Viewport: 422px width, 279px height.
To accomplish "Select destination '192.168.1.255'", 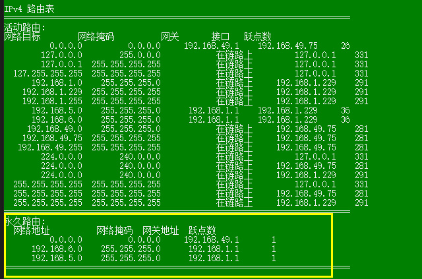I will pos(53,101).
